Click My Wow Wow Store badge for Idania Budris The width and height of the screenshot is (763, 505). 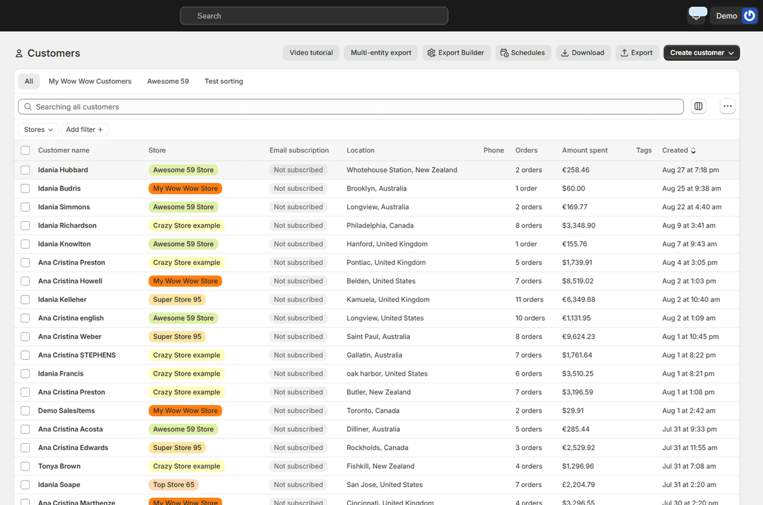tap(185, 188)
